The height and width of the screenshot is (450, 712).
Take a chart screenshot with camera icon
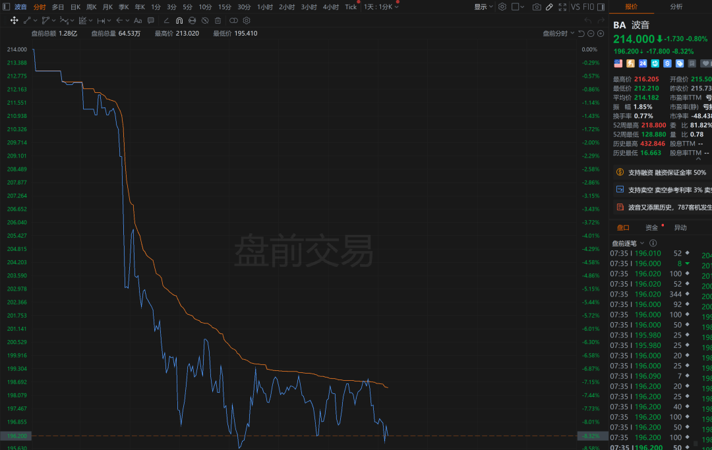click(x=537, y=7)
